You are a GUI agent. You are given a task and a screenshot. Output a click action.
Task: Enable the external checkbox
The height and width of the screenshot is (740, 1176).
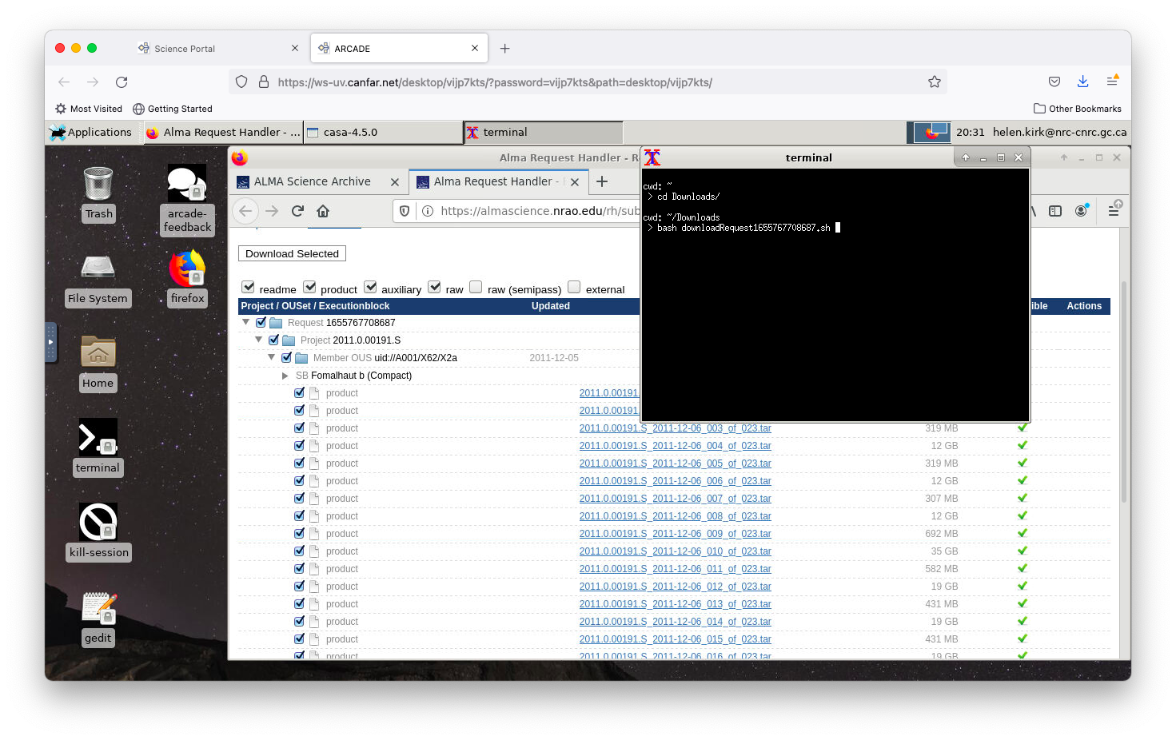[574, 287]
